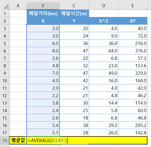Select row 10 header
Image resolution: width=151 pixels, height=147 pixels.
click(5, 80)
